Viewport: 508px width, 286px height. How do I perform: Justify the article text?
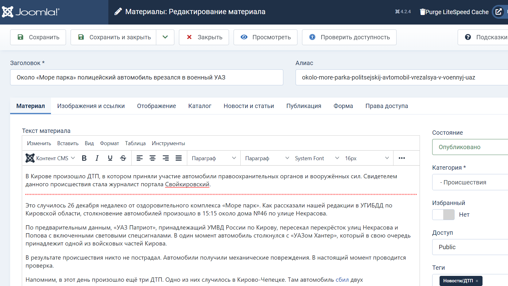tap(178, 158)
